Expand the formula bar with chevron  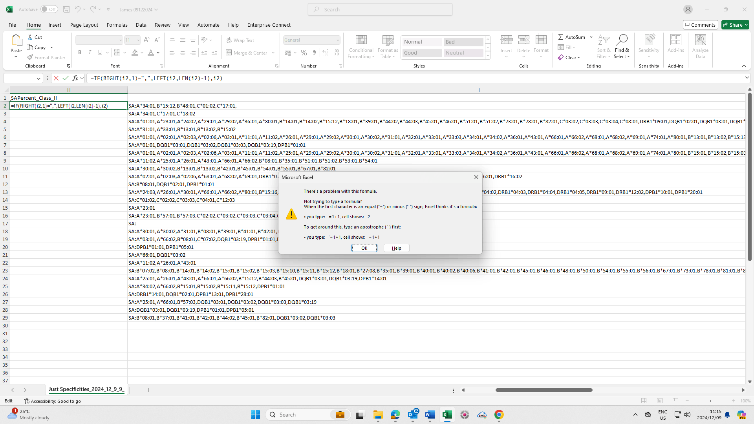[747, 78]
